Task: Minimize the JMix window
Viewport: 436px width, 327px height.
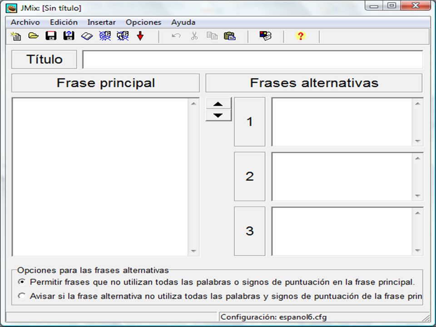Action: click(374, 6)
